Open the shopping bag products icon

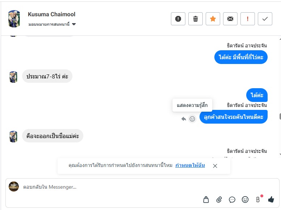pyautogui.click(x=206, y=199)
